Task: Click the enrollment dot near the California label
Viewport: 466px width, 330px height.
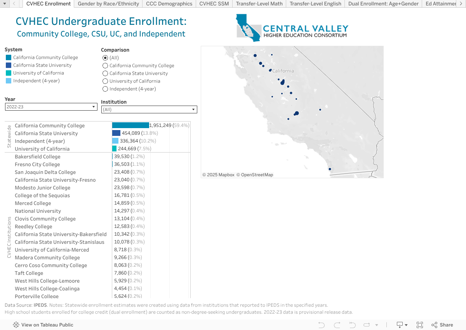Action: 270,71
